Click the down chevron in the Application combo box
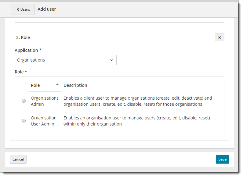The height and width of the screenshot is (177, 243). (111, 60)
